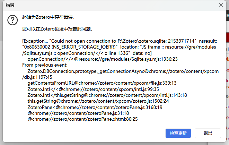This screenshot has height=145, width=229.
Task: Click the line 起始为Zotero中存在错误
Action: pyautogui.click(x=49, y=17)
